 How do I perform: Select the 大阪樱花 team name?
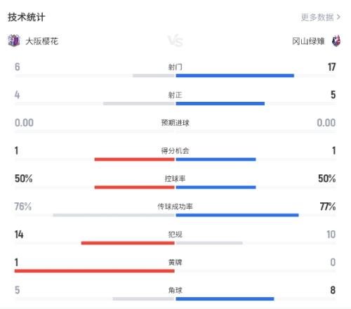[x=41, y=41]
